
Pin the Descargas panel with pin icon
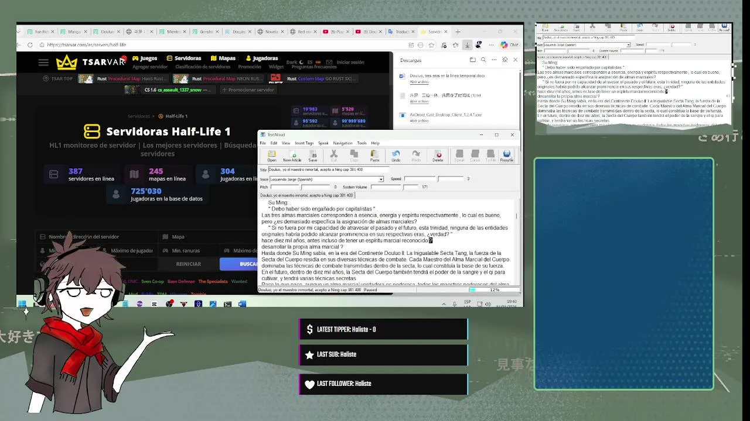coord(504,60)
